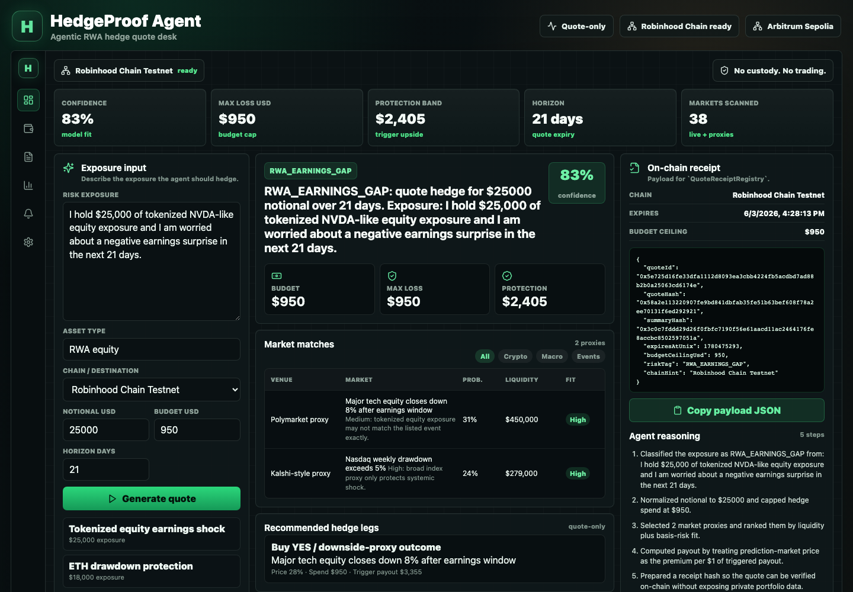Viewport: 853px width, 592px height.
Task: Click the FIT column header
Action: [570, 380]
